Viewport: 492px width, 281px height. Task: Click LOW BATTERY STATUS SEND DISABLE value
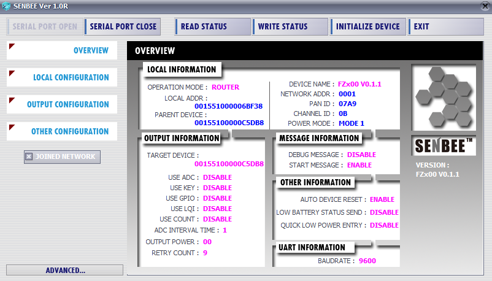click(x=384, y=212)
